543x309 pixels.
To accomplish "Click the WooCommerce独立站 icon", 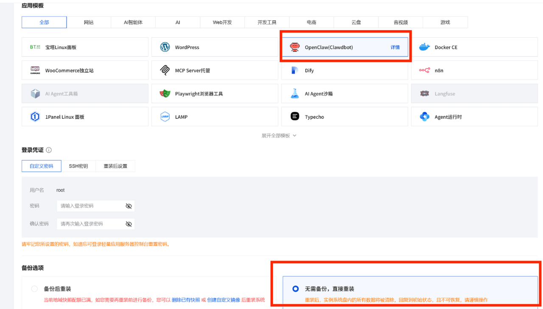I will 35,70.
